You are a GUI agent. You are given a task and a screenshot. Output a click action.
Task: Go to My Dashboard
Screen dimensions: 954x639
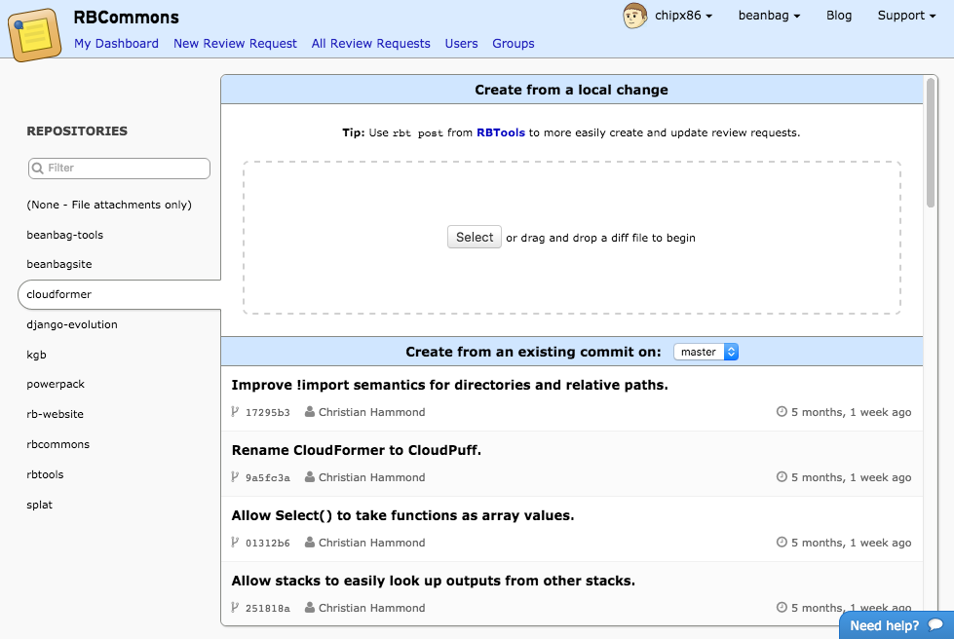(116, 44)
